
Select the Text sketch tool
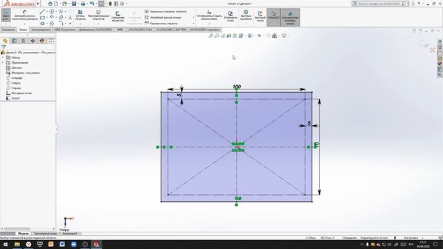coord(70,17)
